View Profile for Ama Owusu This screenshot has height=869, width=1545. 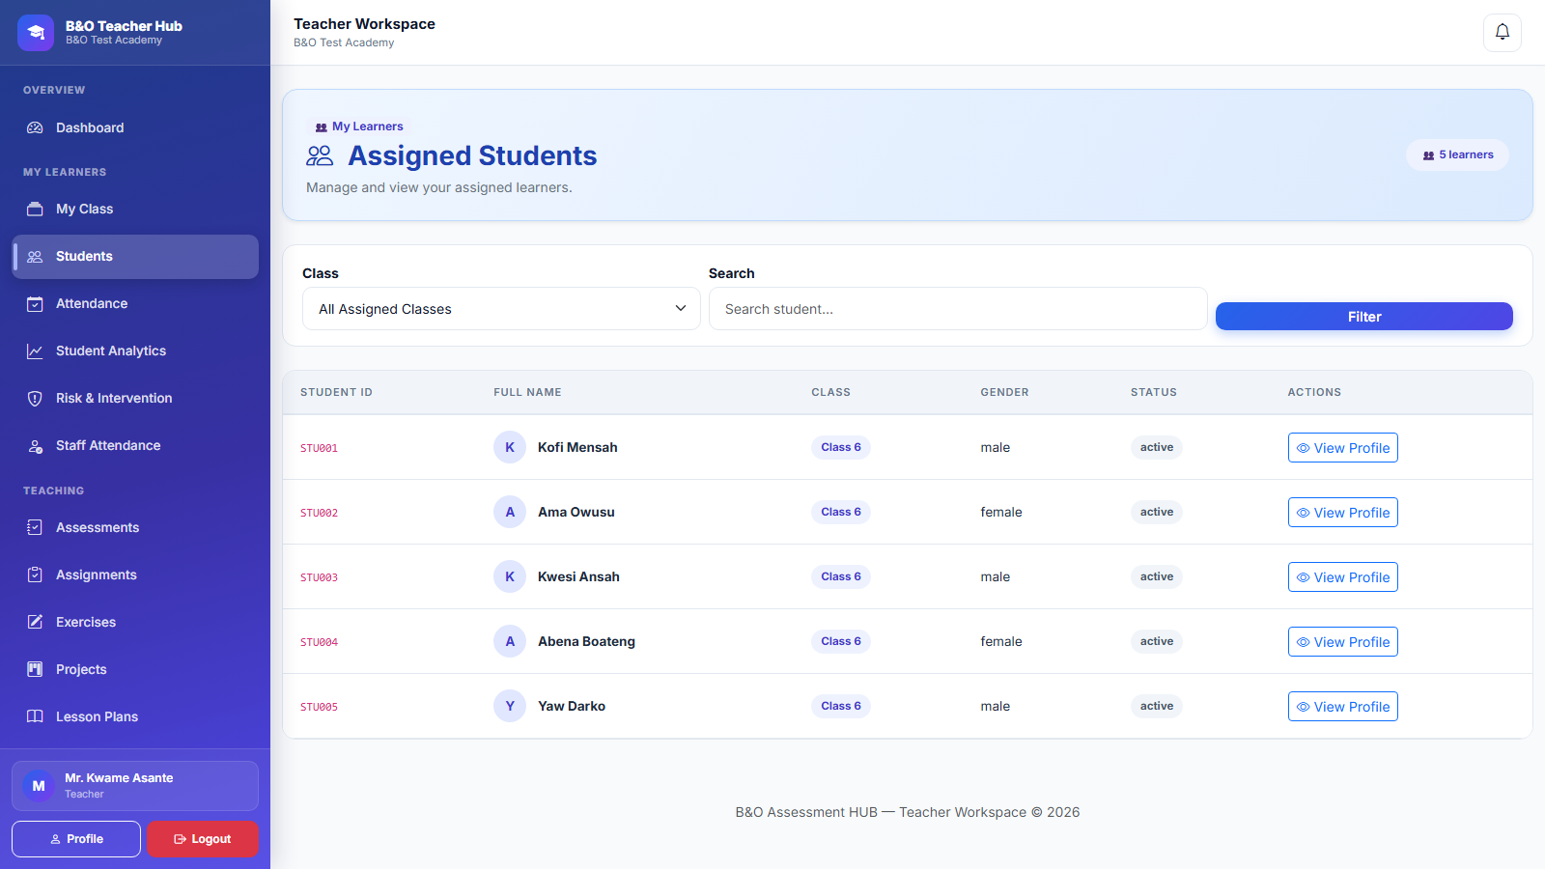click(1343, 513)
